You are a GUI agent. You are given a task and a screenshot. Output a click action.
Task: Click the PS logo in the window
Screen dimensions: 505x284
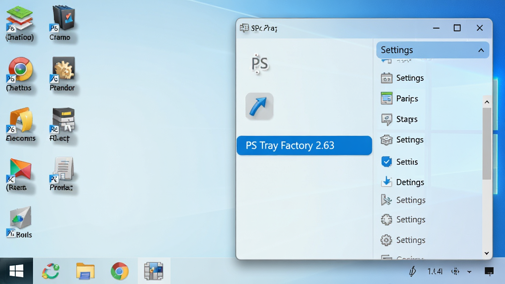click(259, 64)
